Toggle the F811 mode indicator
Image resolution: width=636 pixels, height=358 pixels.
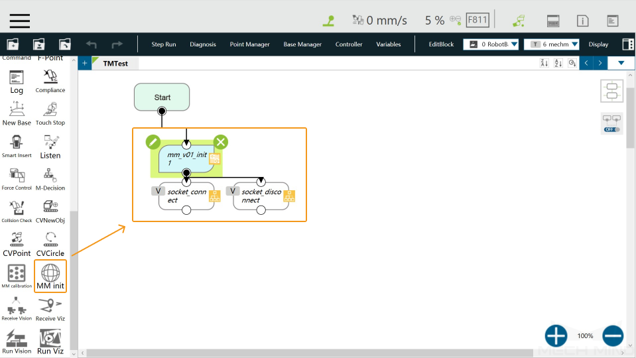point(477,20)
